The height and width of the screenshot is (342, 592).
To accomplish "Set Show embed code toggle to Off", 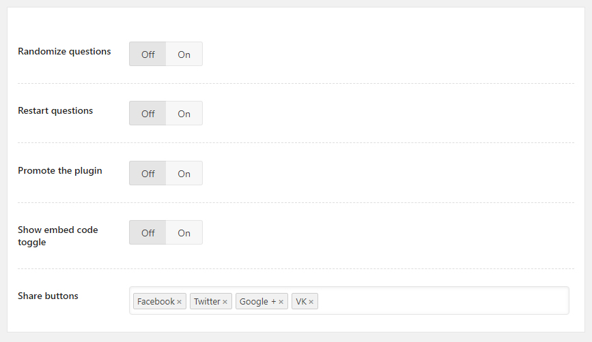I will (148, 233).
